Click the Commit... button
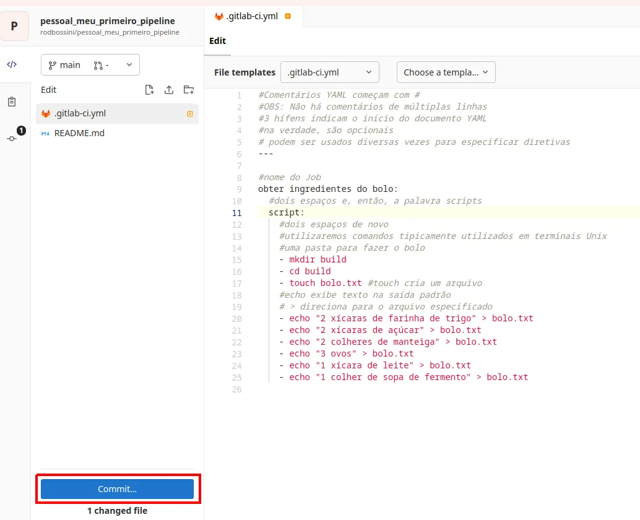Image resolution: width=640 pixels, height=520 pixels. coord(117,489)
